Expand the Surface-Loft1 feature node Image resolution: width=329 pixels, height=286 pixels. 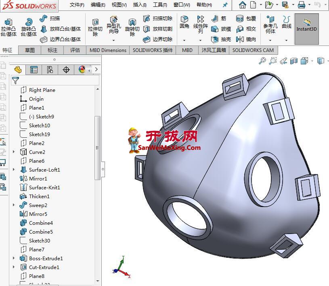[14, 169]
